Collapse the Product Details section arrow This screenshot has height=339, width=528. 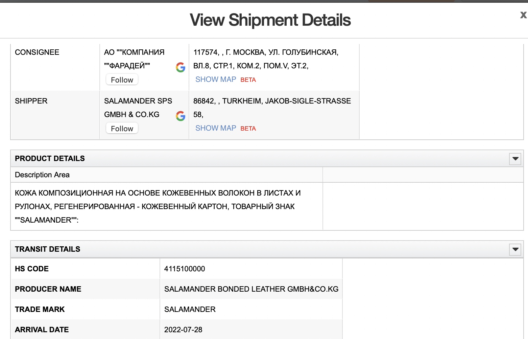[515, 159]
